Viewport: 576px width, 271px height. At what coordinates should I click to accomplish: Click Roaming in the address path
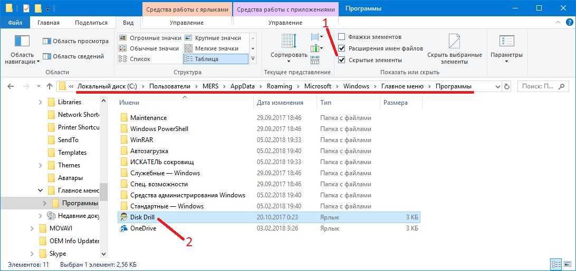point(279,86)
